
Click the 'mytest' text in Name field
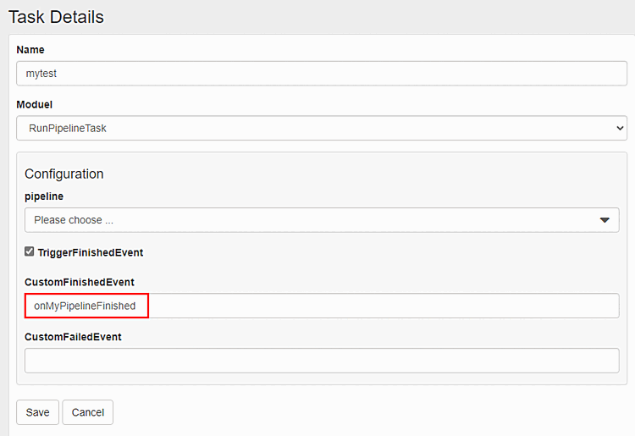(x=41, y=74)
